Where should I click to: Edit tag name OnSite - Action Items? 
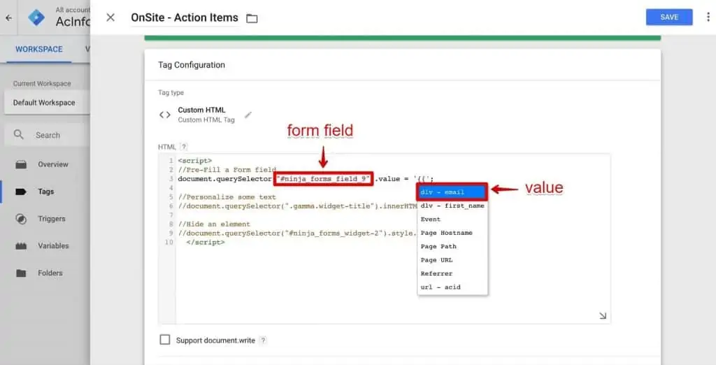[x=185, y=17]
